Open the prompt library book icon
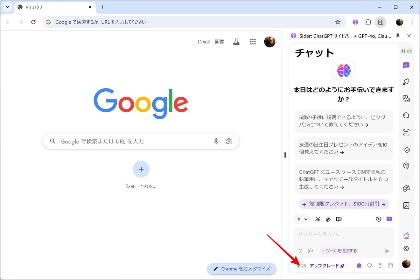Screen dimensions: 420x280 339,219
